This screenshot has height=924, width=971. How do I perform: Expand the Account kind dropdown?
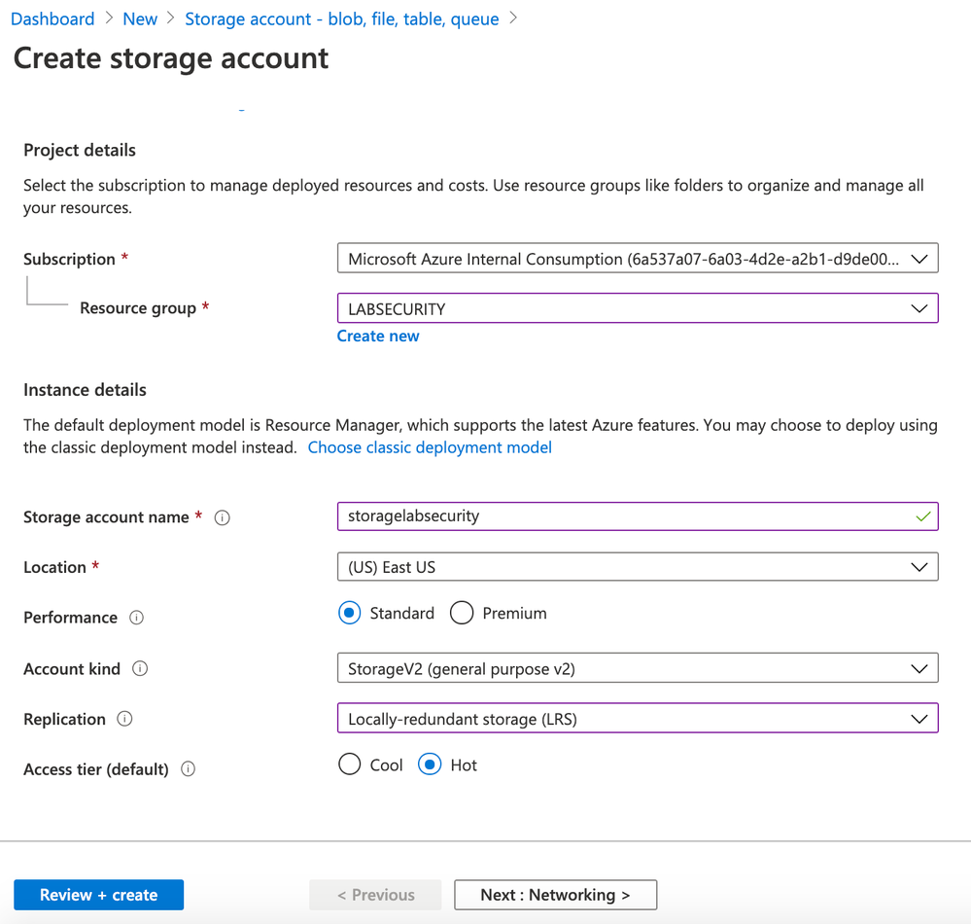pyautogui.click(x=637, y=668)
